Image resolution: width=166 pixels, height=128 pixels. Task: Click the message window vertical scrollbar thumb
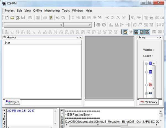pos(160,115)
